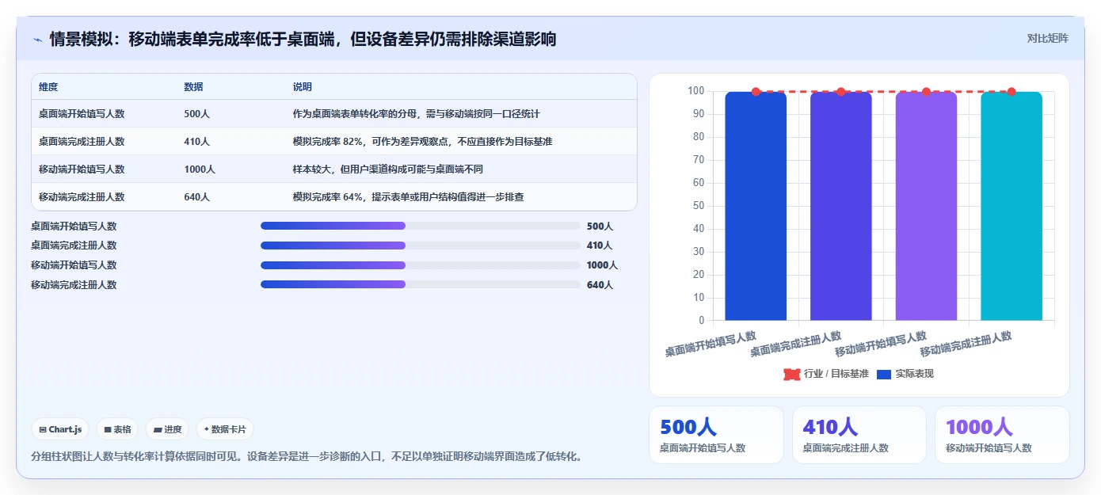This screenshot has height=495, width=1101.
Task: Click the lightning icon beside the scenario title
Action: tap(37, 40)
